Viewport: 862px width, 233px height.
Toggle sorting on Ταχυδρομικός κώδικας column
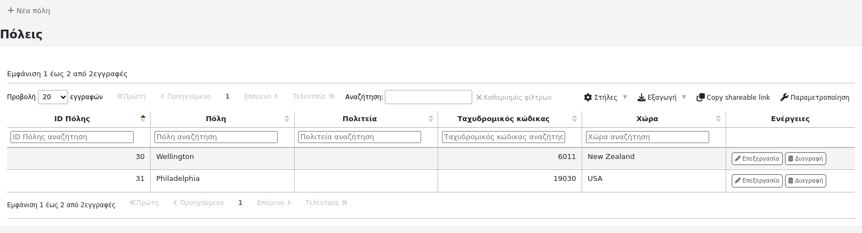[x=574, y=118]
